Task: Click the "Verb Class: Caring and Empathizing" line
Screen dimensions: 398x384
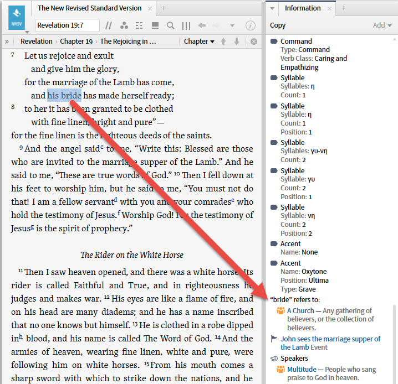Action: [x=314, y=63]
